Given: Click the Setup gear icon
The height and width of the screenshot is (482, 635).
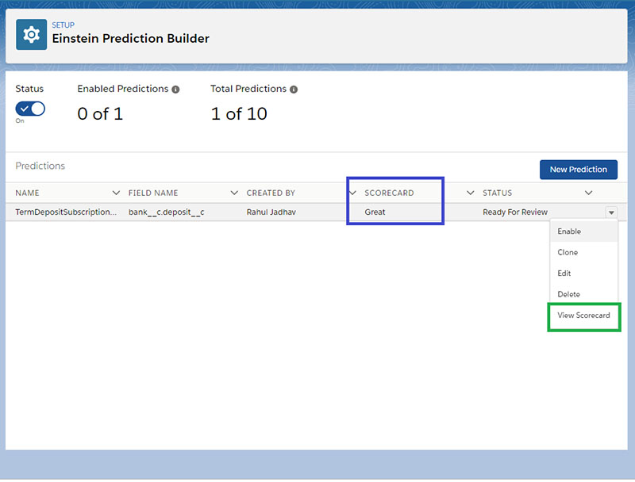Looking at the screenshot, I should pyautogui.click(x=31, y=35).
